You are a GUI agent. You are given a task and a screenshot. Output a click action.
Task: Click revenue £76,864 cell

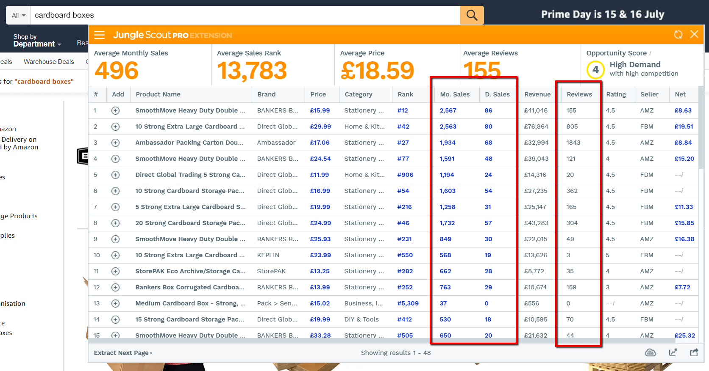pyautogui.click(x=536, y=126)
